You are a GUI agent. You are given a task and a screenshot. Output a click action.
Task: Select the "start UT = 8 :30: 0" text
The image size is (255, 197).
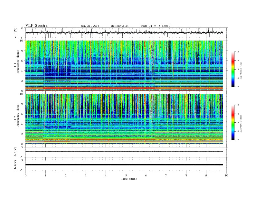[x=156, y=26]
